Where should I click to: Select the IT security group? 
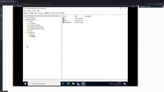64,18
